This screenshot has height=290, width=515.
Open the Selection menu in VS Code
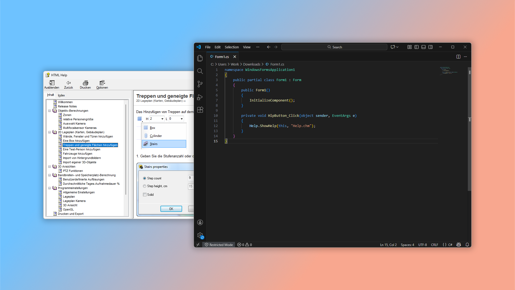[x=231, y=47]
